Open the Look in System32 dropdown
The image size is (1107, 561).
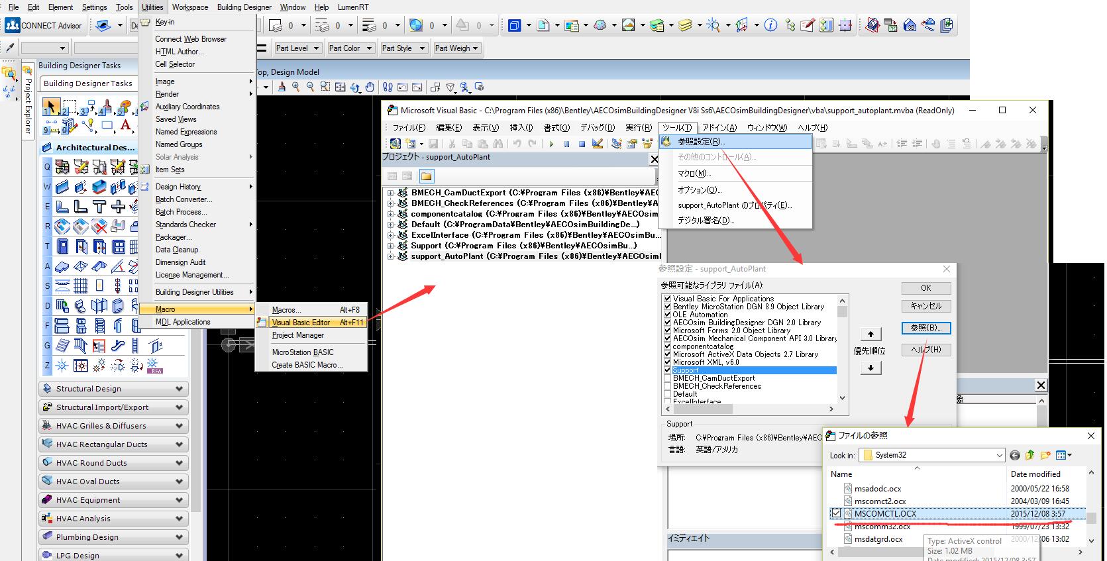point(932,455)
